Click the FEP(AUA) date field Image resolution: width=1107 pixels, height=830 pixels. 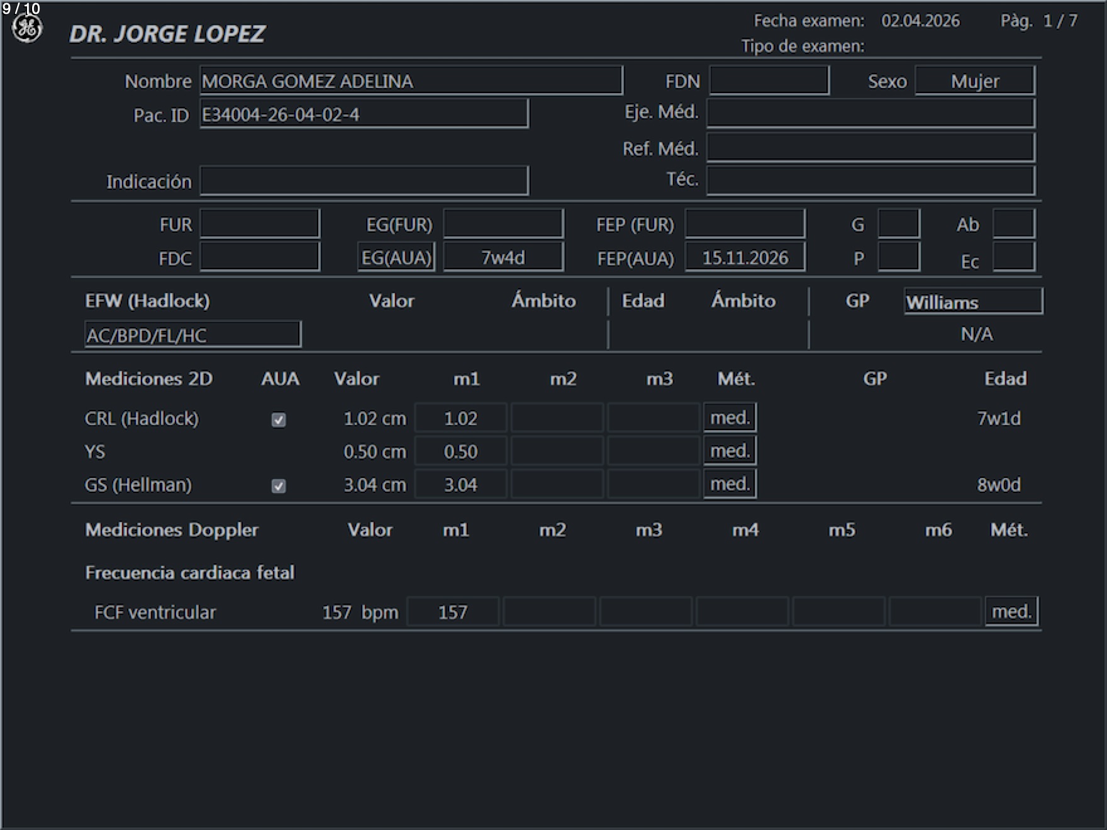(x=745, y=258)
